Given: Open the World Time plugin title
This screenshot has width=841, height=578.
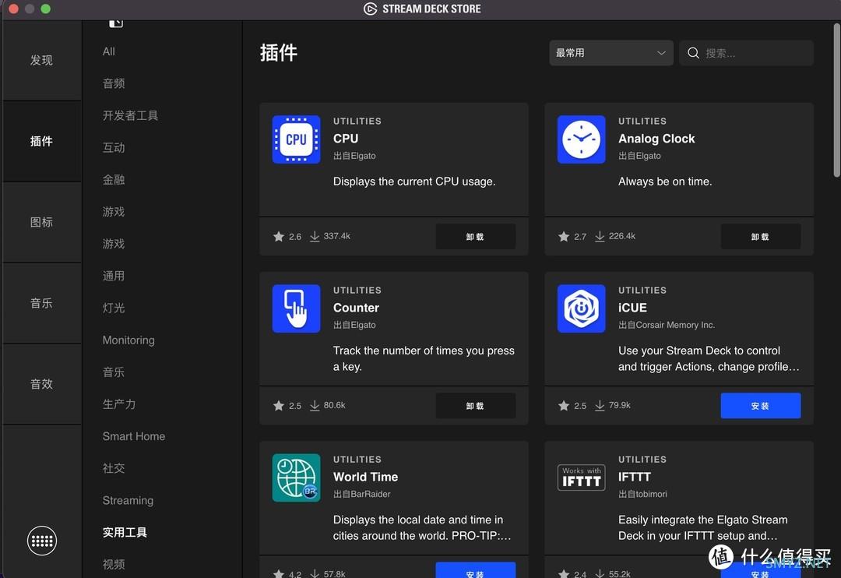Looking at the screenshot, I should (366, 477).
